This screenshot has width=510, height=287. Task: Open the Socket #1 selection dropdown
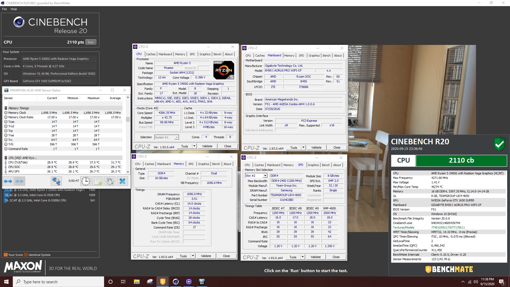pos(177,137)
